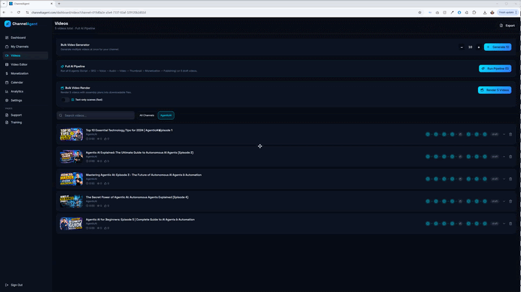
Task: Open Video Editor from the sidebar
Action: click(x=19, y=65)
